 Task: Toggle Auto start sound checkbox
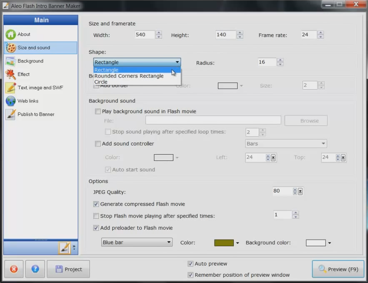[108, 169]
